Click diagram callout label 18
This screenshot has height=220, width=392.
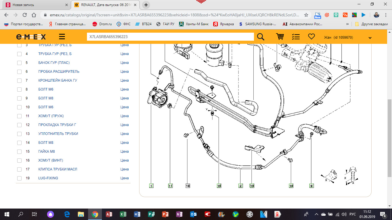(188, 186)
